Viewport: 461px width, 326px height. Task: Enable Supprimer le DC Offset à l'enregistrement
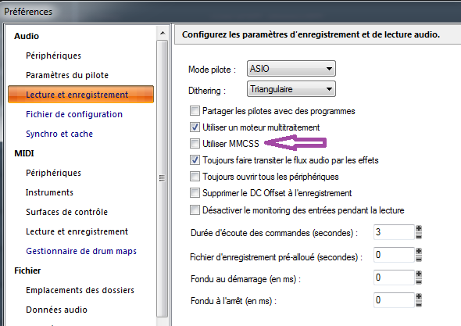195,193
